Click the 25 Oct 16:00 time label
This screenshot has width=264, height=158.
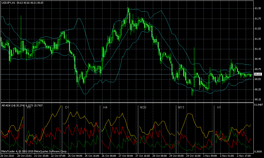tap(92, 156)
